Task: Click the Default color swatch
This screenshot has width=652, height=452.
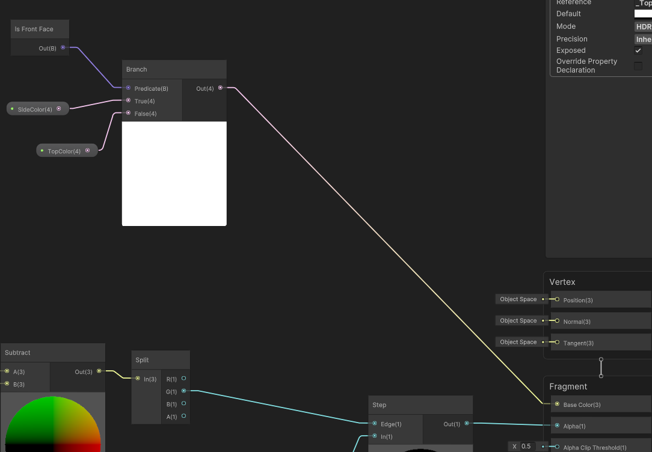Action: 643,14
